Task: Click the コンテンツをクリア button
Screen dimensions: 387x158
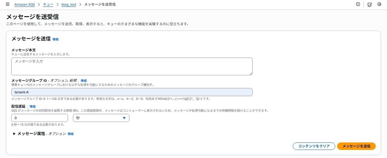Action: tap(314, 146)
